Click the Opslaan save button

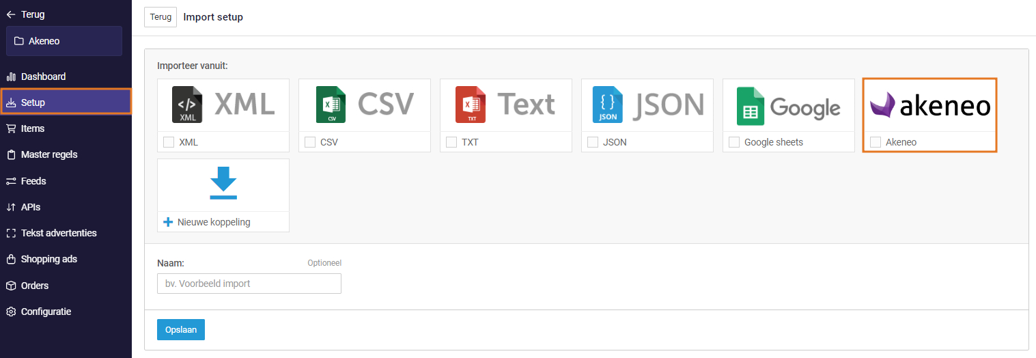[181, 329]
